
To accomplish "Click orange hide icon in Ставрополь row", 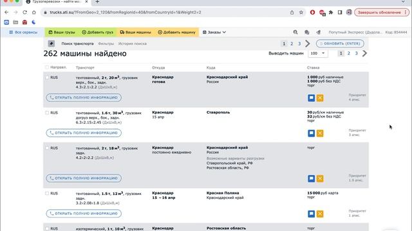I will [320, 133].
